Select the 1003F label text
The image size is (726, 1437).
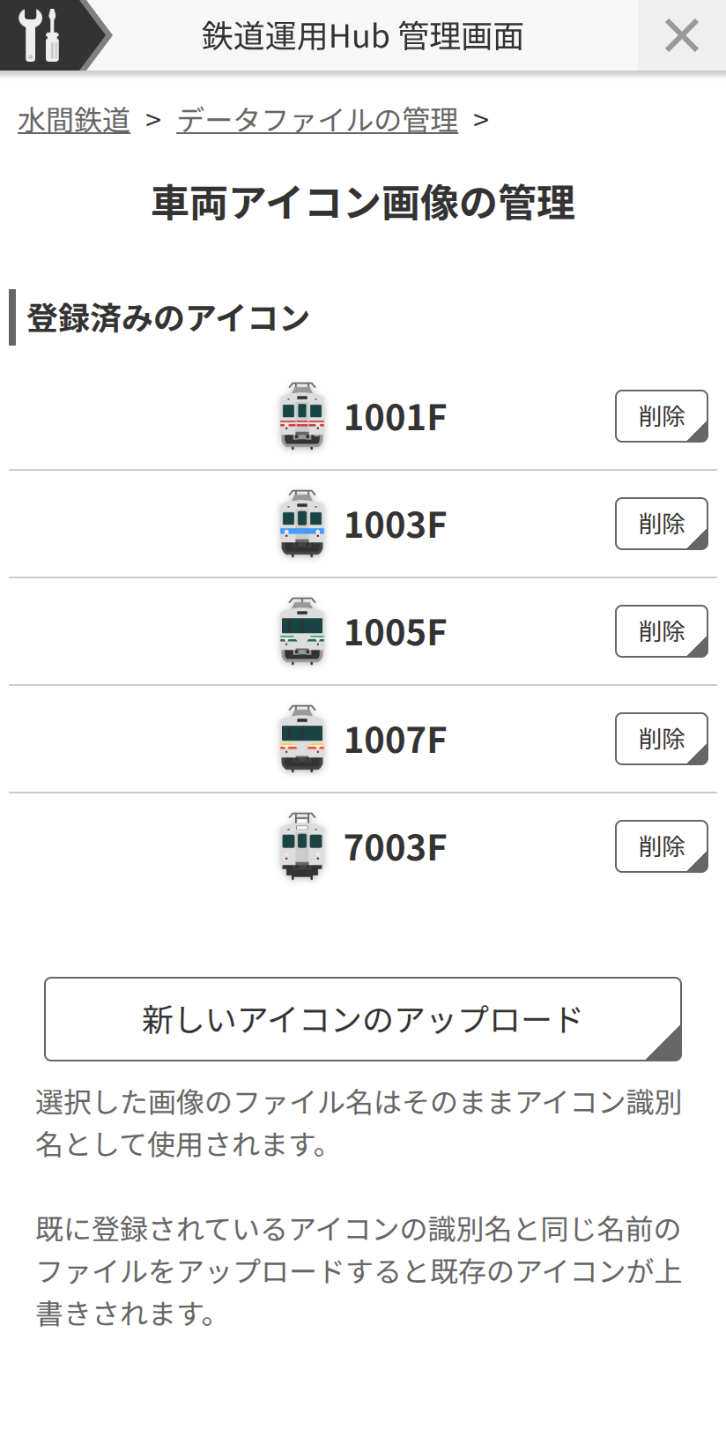click(396, 525)
